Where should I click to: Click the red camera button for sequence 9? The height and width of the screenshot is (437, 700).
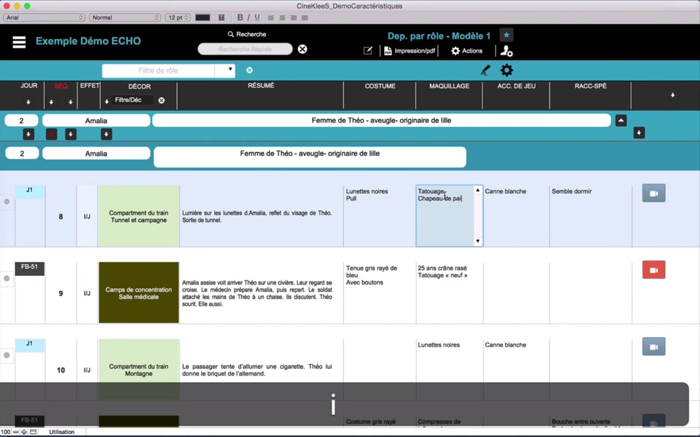click(x=654, y=270)
